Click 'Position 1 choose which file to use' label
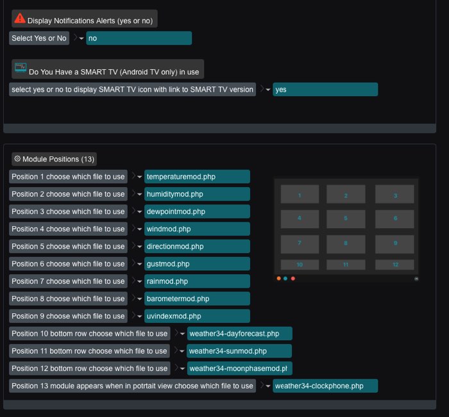Viewport: 449px width, 417px height. 68,177
